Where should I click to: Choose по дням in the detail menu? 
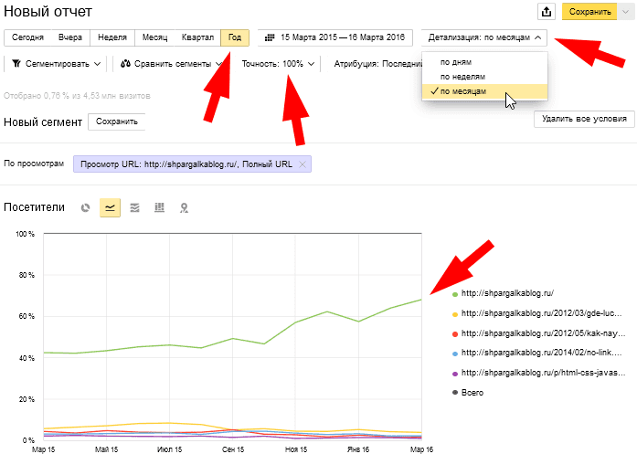[456, 62]
